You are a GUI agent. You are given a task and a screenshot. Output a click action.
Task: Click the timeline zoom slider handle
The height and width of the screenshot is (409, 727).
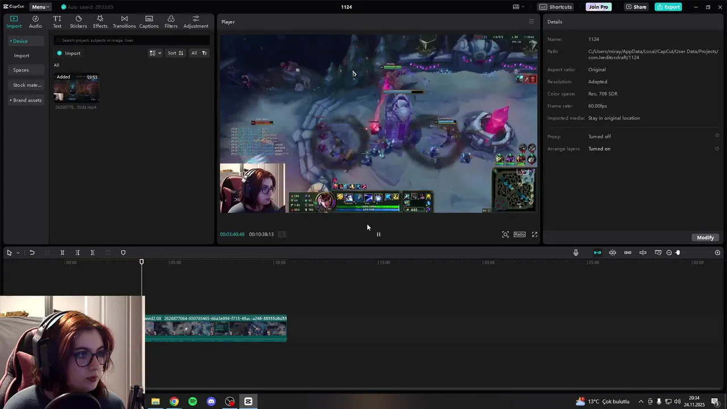(678, 253)
